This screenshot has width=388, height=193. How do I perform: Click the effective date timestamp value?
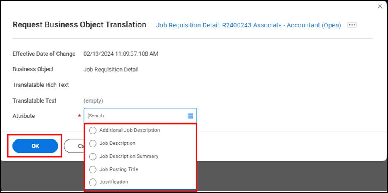click(x=121, y=54)
